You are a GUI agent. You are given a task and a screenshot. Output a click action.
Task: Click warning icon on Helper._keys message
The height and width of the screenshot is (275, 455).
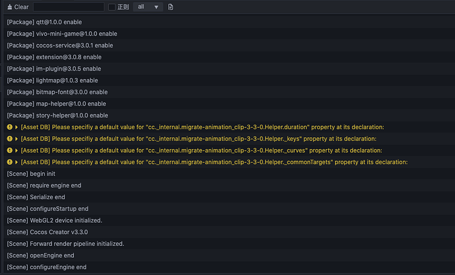[x=9, y=139]
